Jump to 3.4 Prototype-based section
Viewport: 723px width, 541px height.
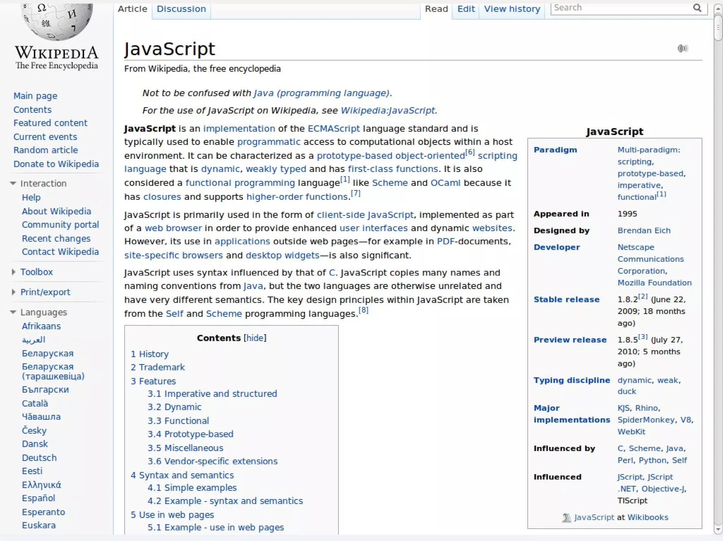pyautogui.click(x=190, y=434)
